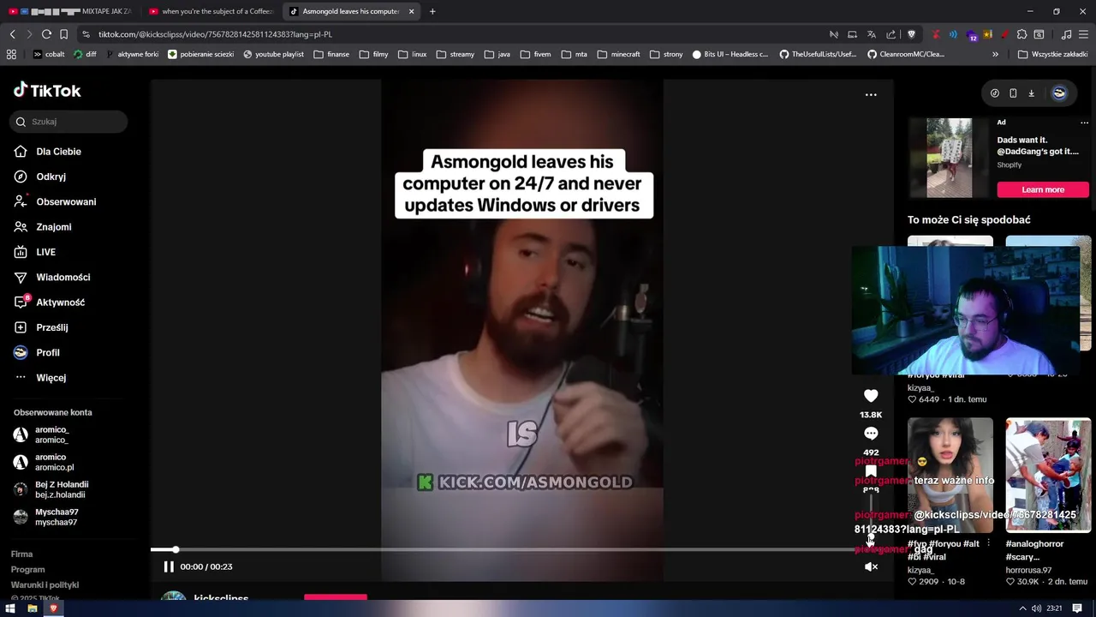Open browser extensions puzzle icon
Image resolution: width=1096 pixels, height=617 pixels.
tap(1022, 34)
